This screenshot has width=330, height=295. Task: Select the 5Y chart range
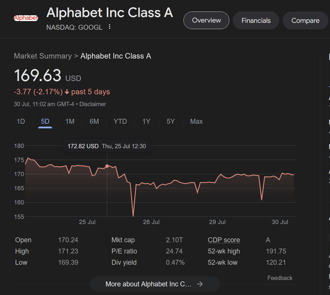coord(171,121)
